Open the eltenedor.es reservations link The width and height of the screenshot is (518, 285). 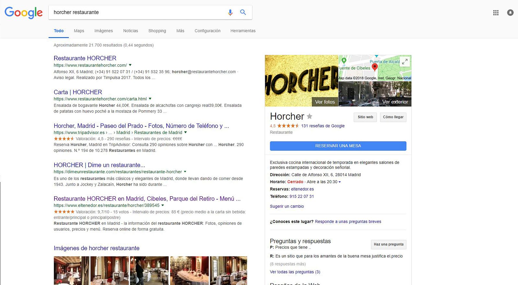[x=302, y=189]
